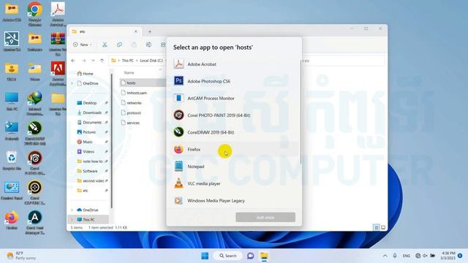Choose Adobe Acrobat to open hosts
Image resolution: width=468 pixels, height=263 pixels.
tap(234, 64)
